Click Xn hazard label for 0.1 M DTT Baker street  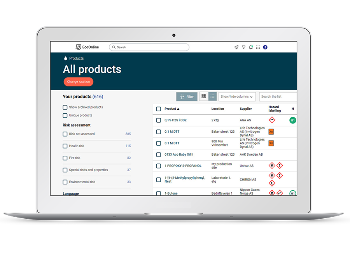271,132
